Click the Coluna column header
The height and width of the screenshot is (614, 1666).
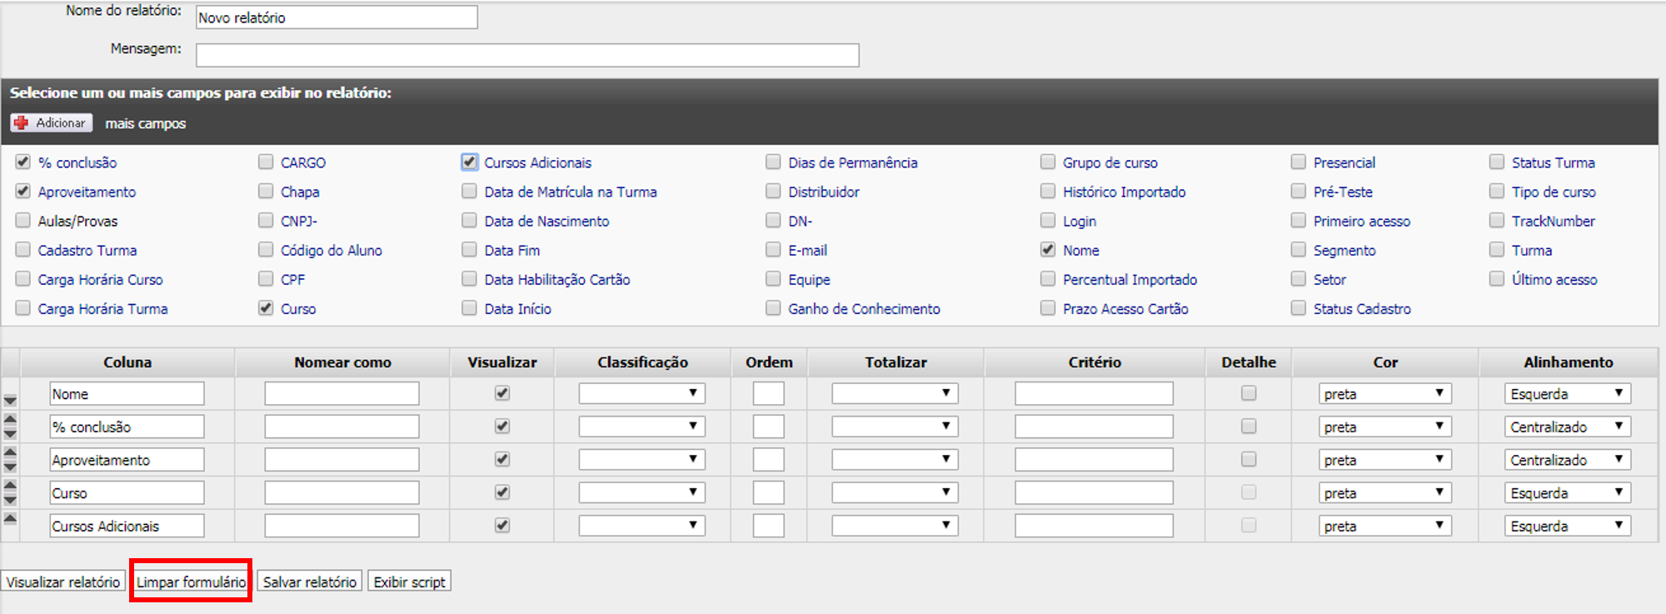click(x=127, y=362)
